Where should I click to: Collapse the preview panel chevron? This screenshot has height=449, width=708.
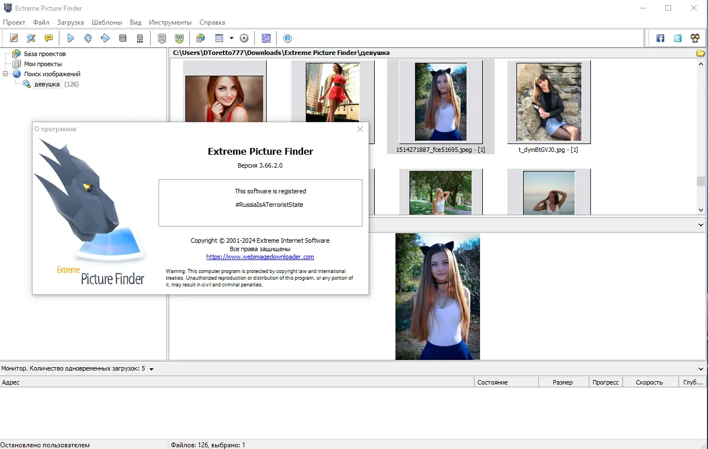[x=701, y=225]
